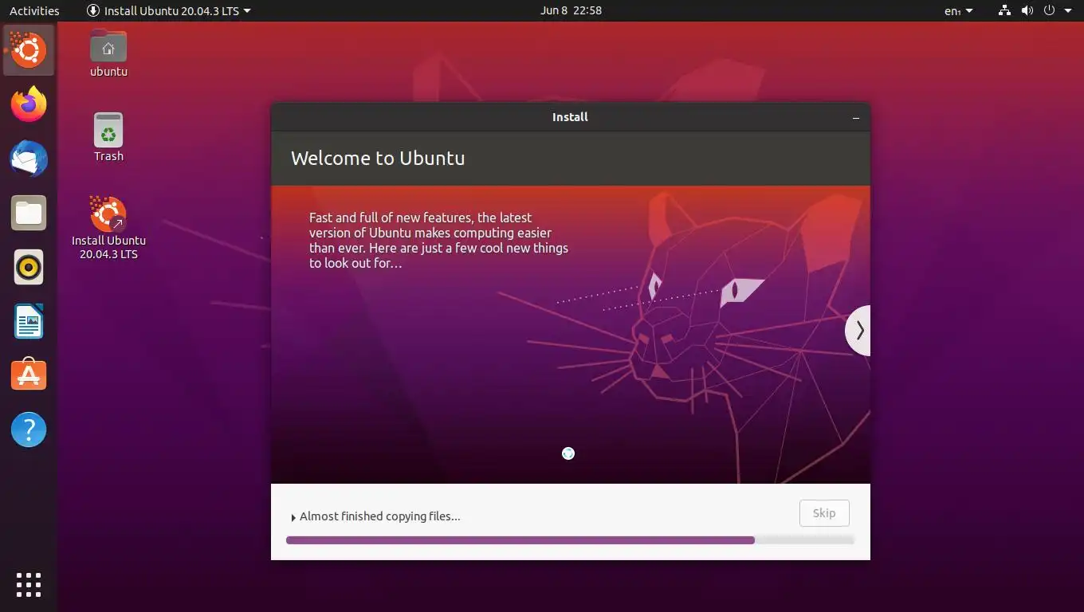The width and height of the screenshot is (1084, 612).
Task: Launch Firefox from the dock
Action: click(29, 104)
